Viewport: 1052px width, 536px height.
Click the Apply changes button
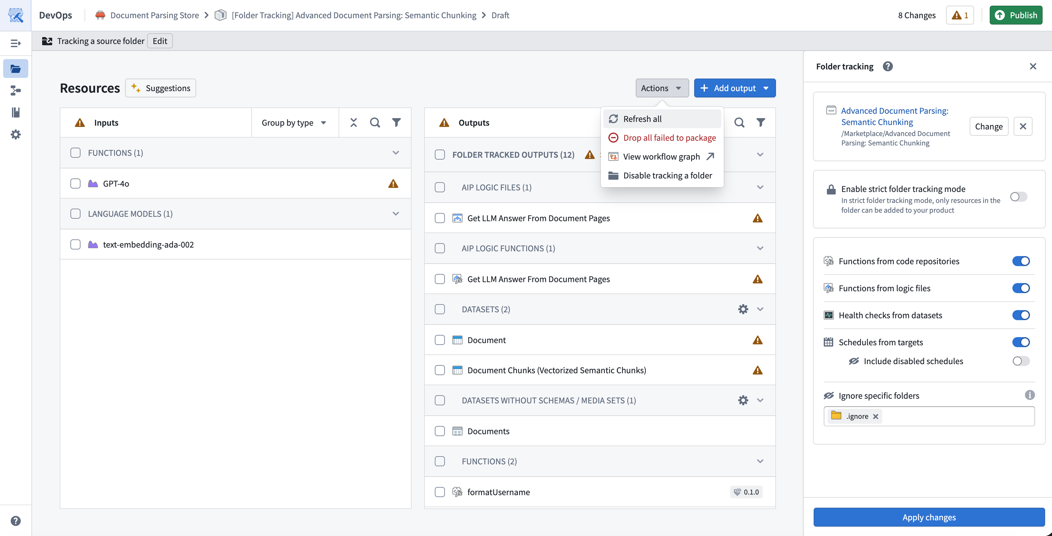[x=929, y=517]
